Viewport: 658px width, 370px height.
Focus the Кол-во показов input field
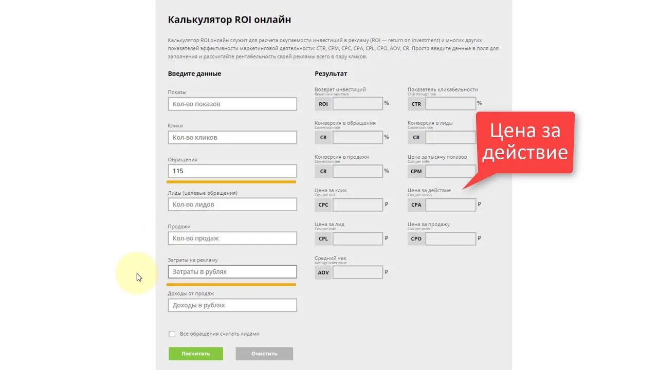click(232, 104)
